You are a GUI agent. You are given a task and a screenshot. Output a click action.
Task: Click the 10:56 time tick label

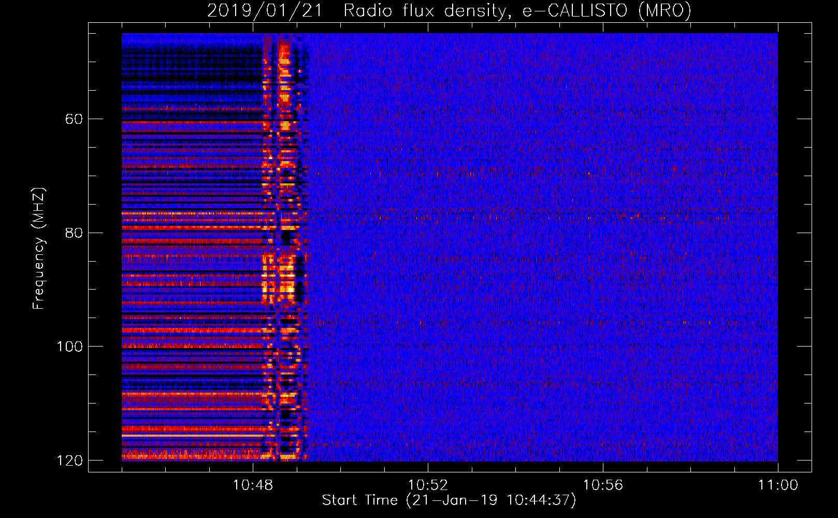pyautogui.click(x=603, y=485)
